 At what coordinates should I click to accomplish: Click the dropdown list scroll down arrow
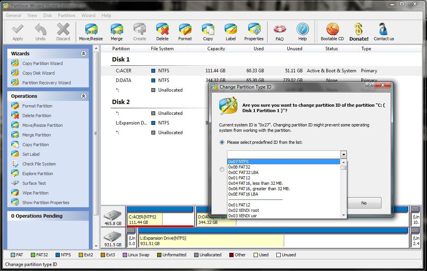pyautogui.click(x=343, y=215)
